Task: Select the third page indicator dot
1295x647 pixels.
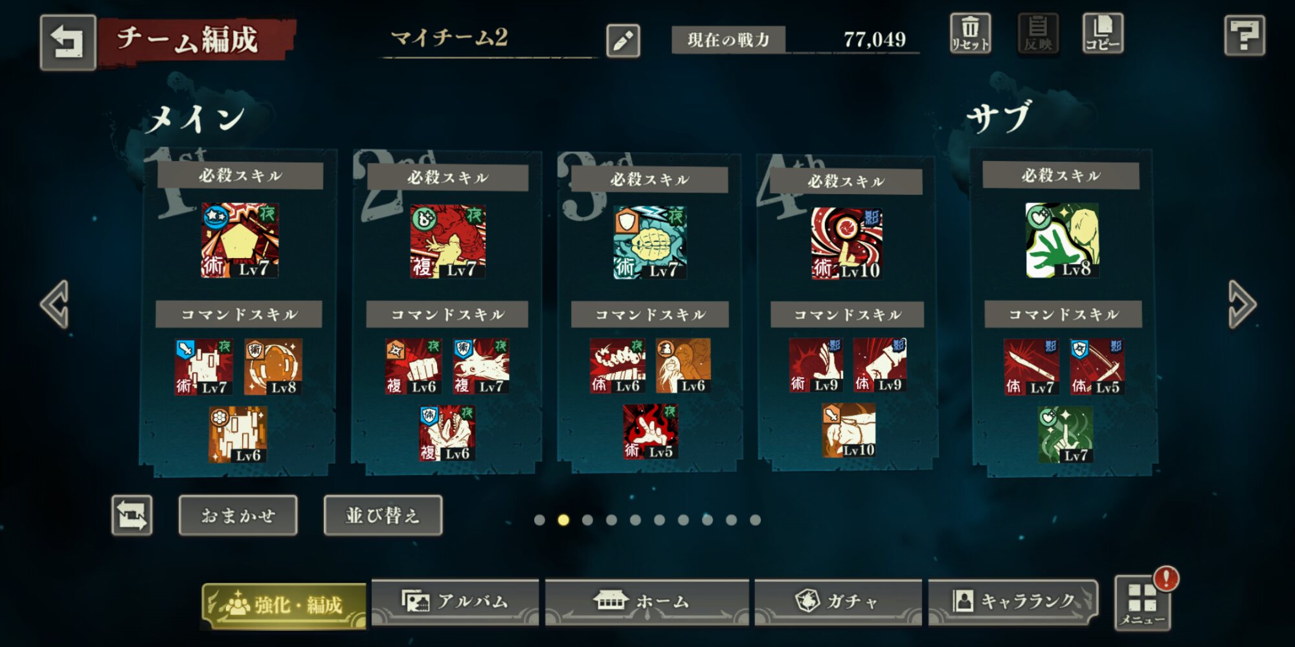Action: [587, 520]
